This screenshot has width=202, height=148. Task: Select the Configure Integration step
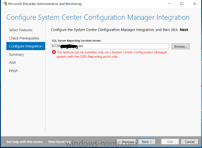tap(26, 46)
